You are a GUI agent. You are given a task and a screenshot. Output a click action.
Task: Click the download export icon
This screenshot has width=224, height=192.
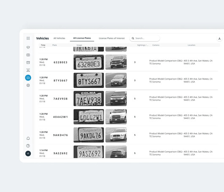219,38
